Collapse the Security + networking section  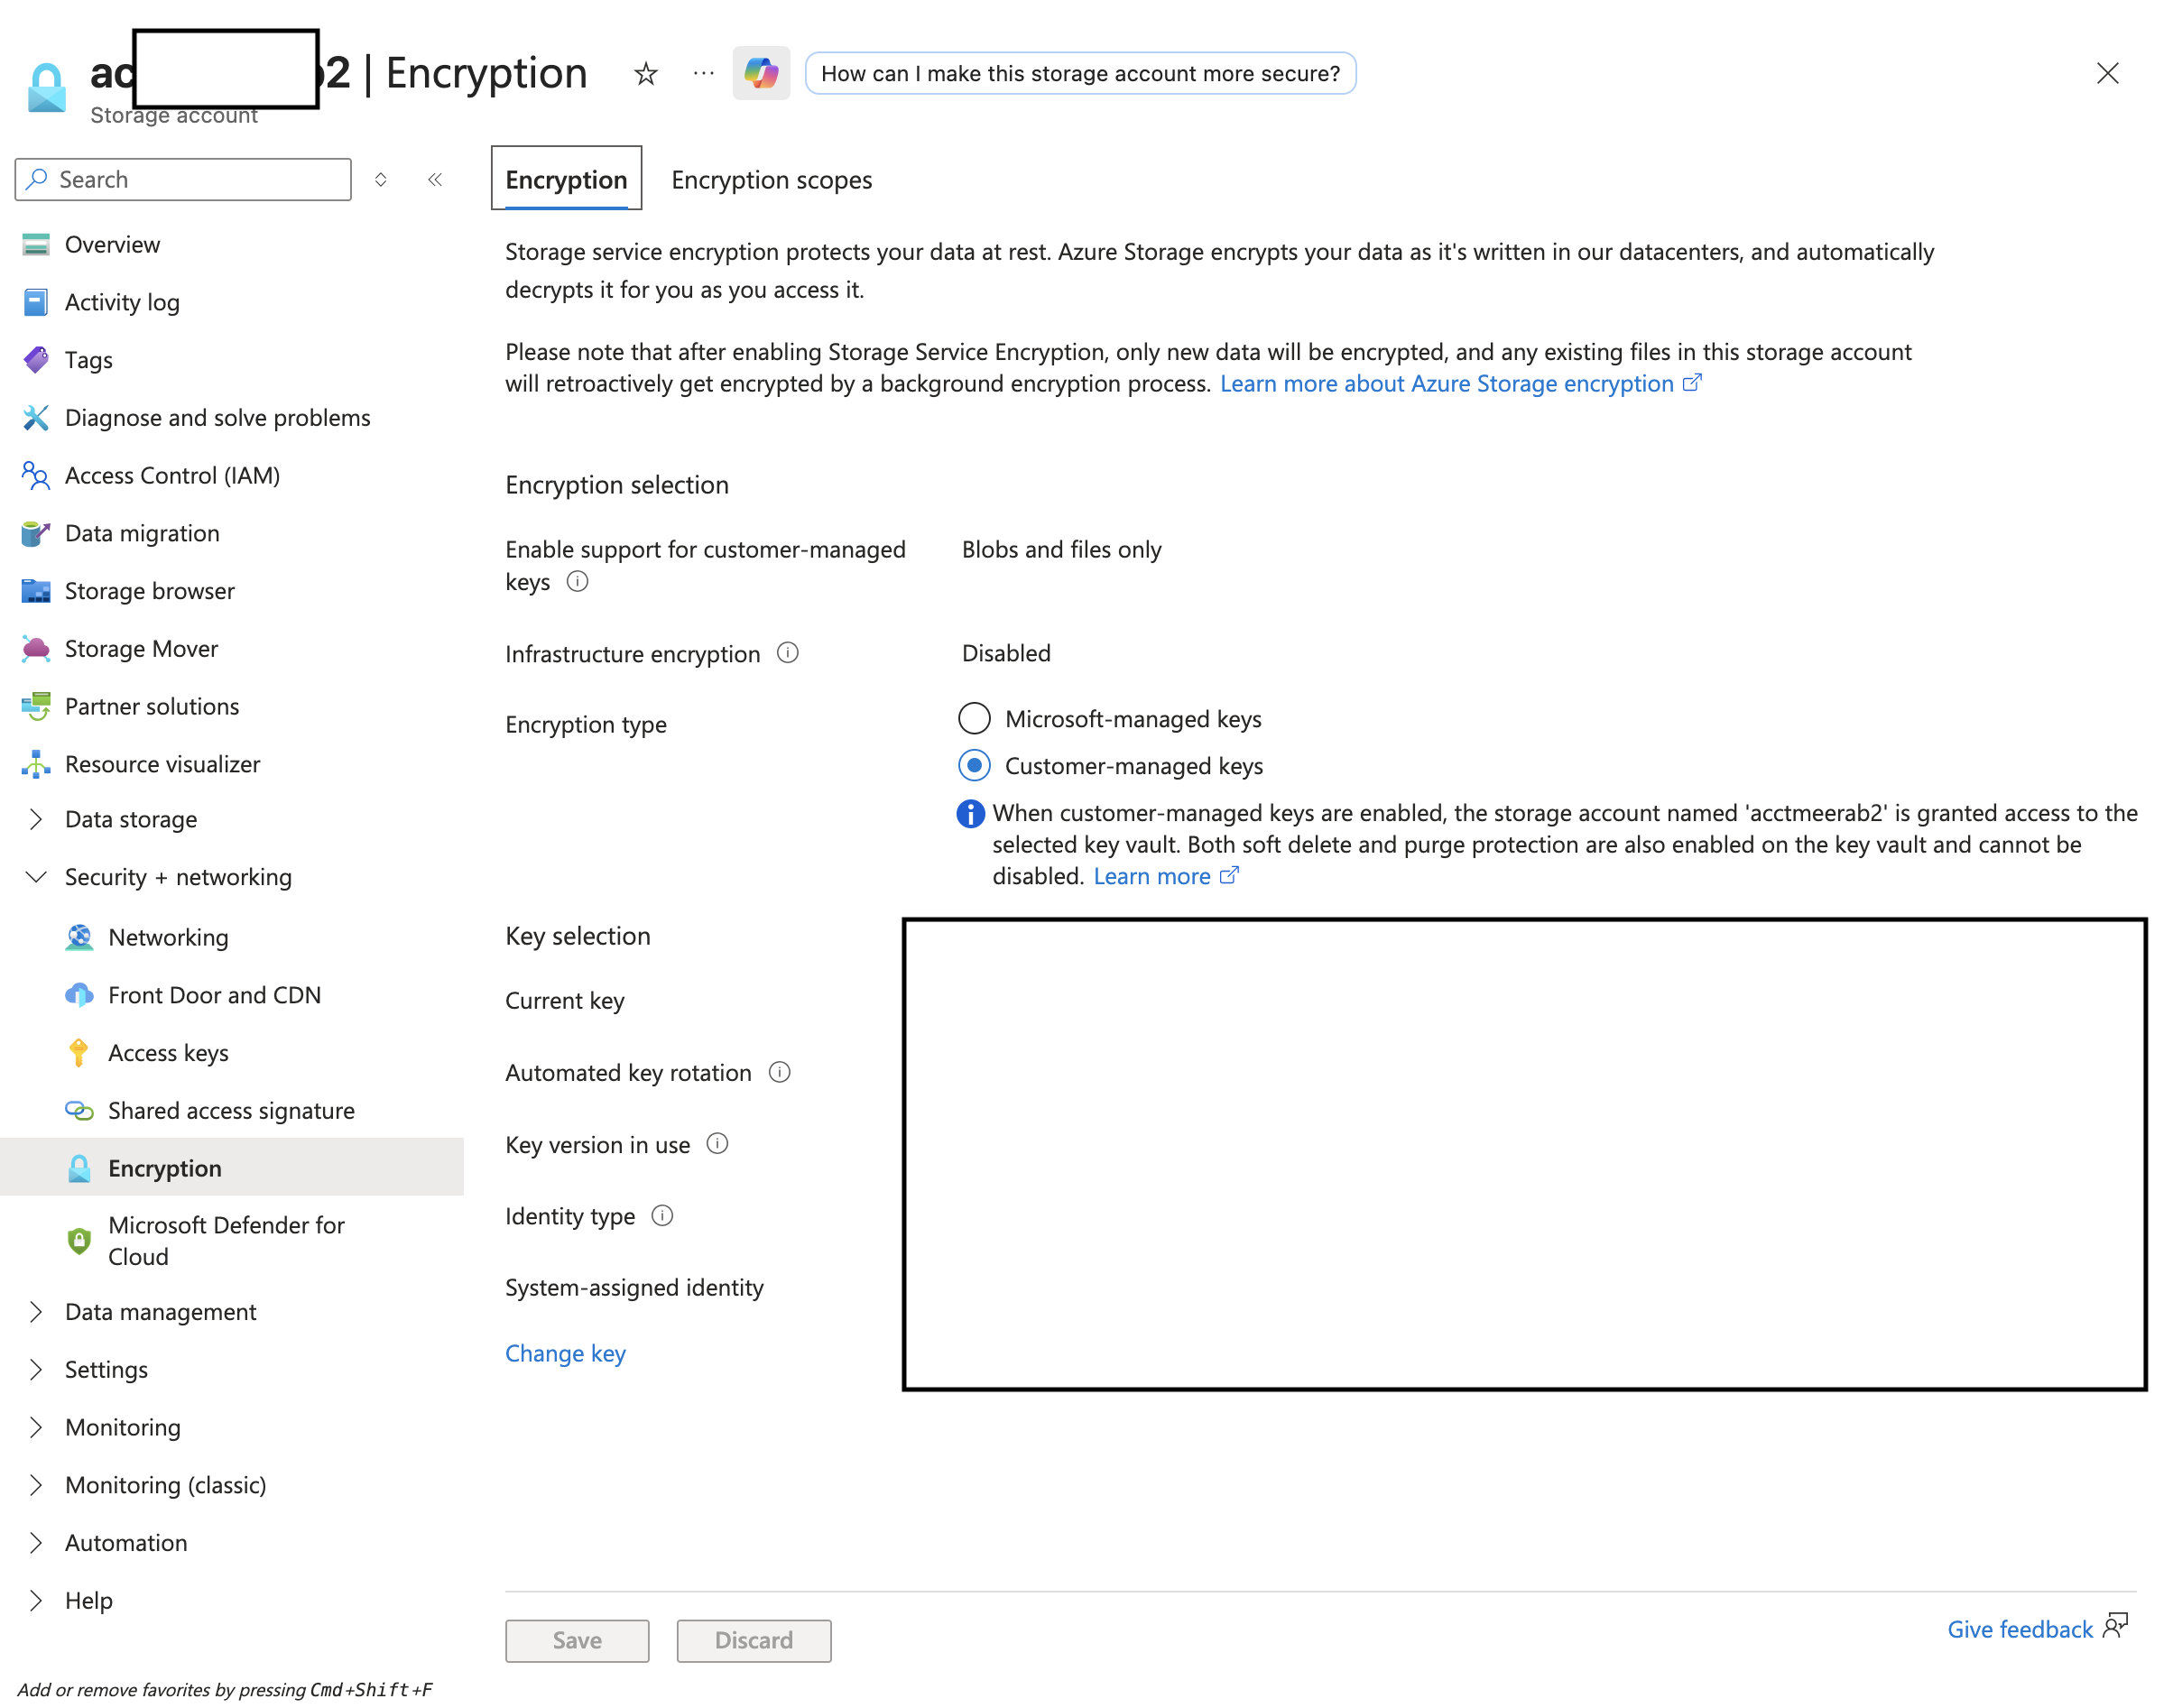click(x=36, y=877)
